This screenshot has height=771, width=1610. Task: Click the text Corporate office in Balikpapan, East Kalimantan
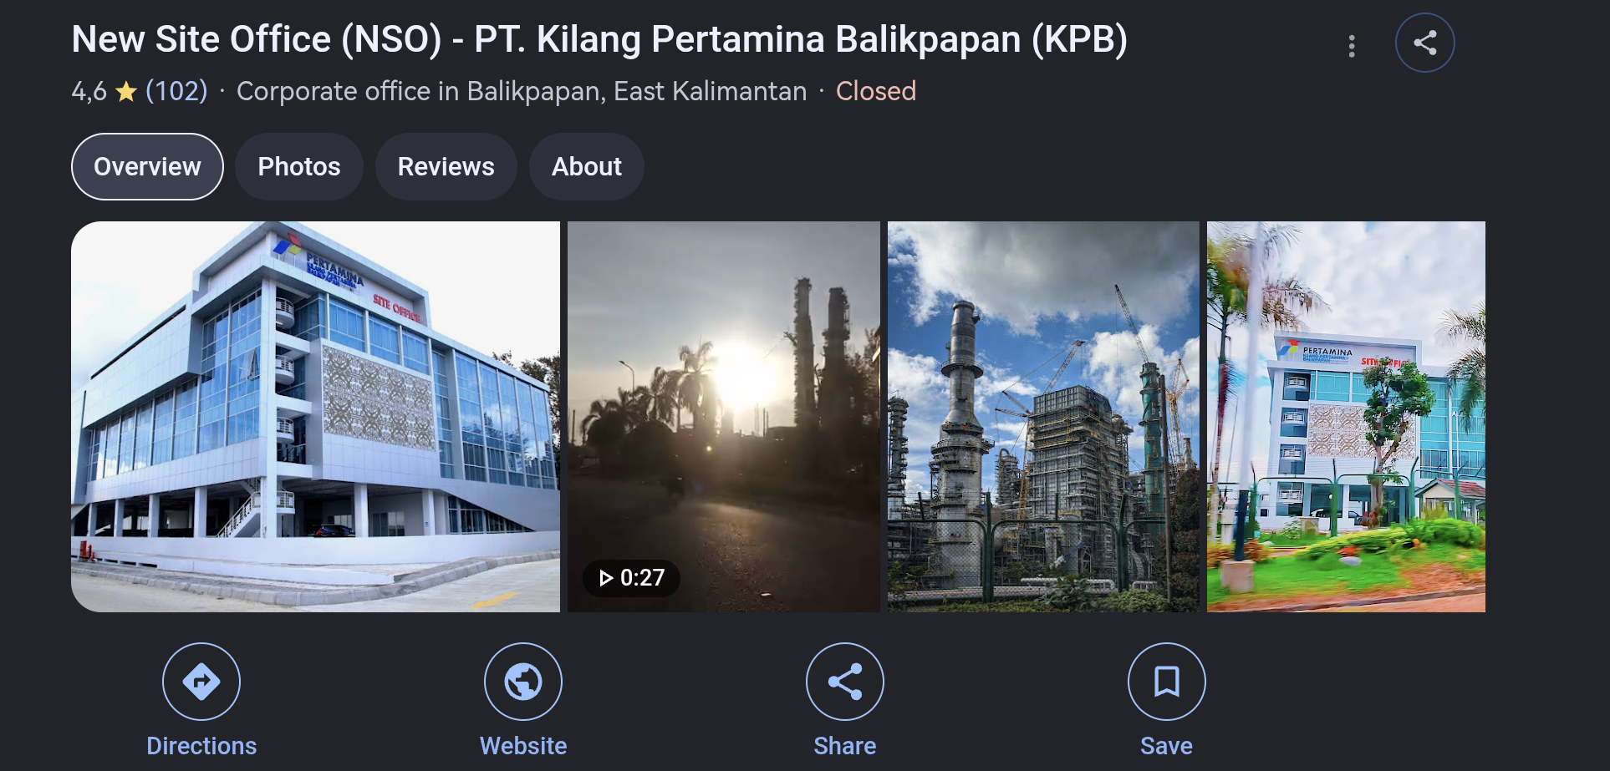click(x=522, y=91)
